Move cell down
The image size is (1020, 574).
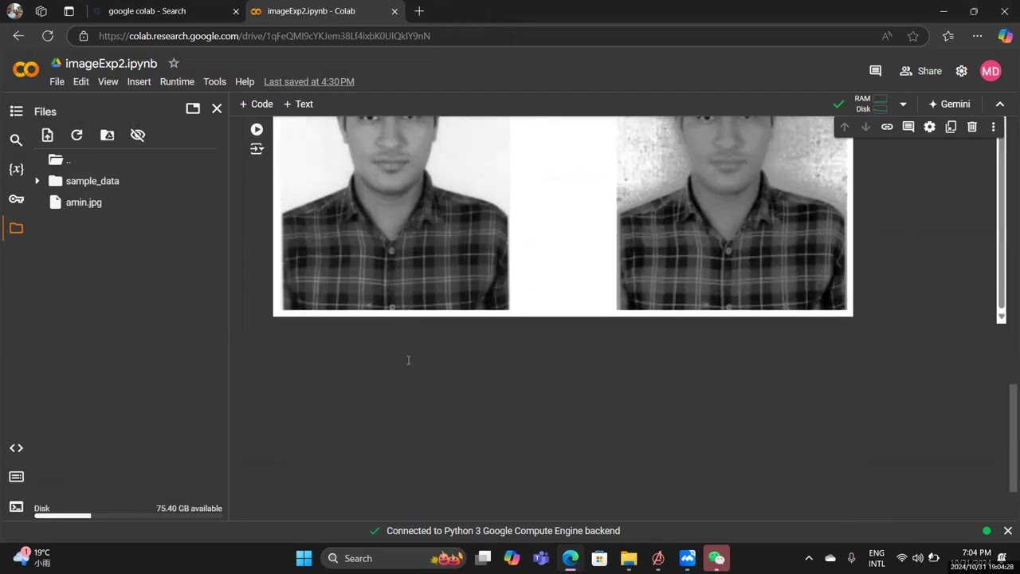click(865, 127)
